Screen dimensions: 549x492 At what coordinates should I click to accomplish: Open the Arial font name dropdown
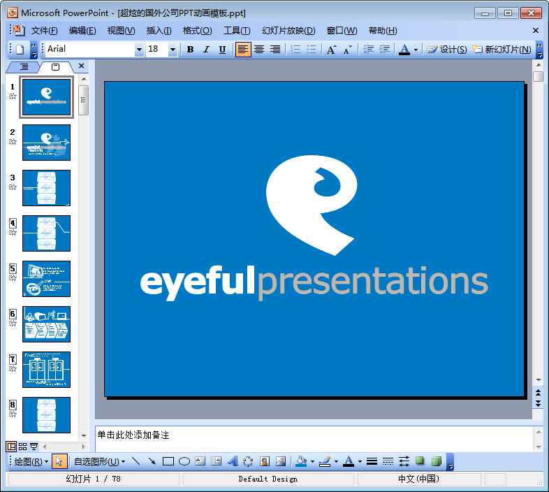tap(139, 50)
